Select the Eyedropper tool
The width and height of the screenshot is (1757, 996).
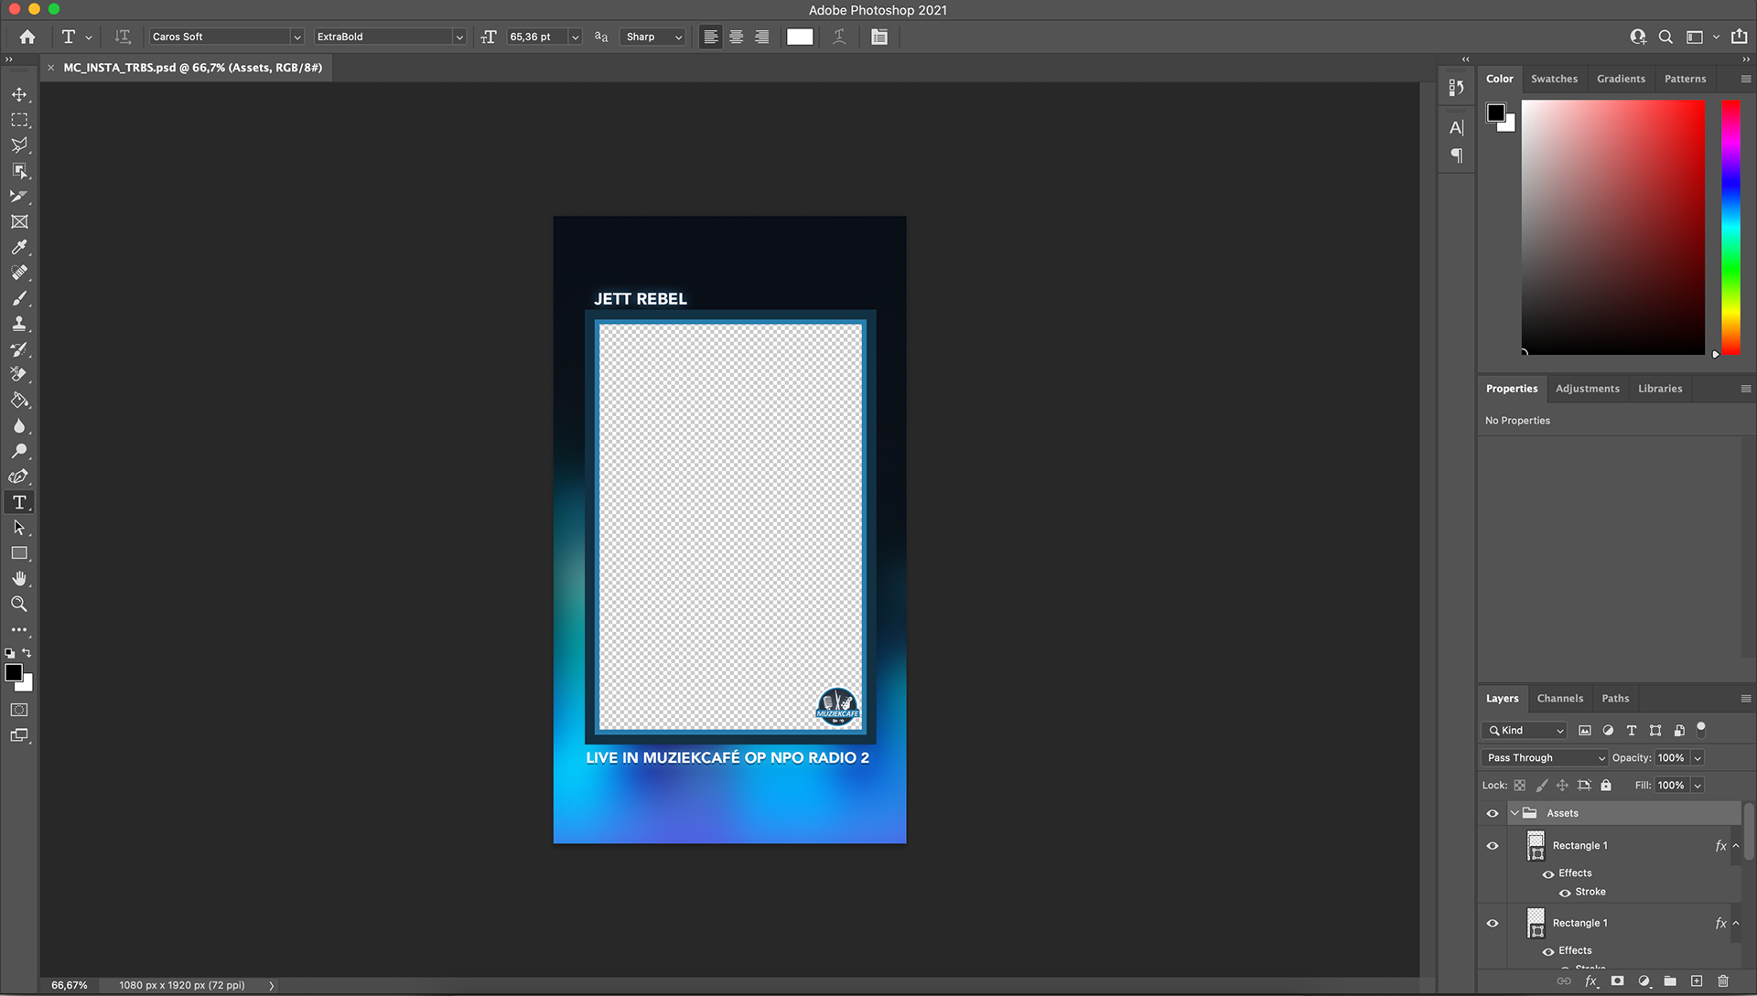[x=19, y=248]
